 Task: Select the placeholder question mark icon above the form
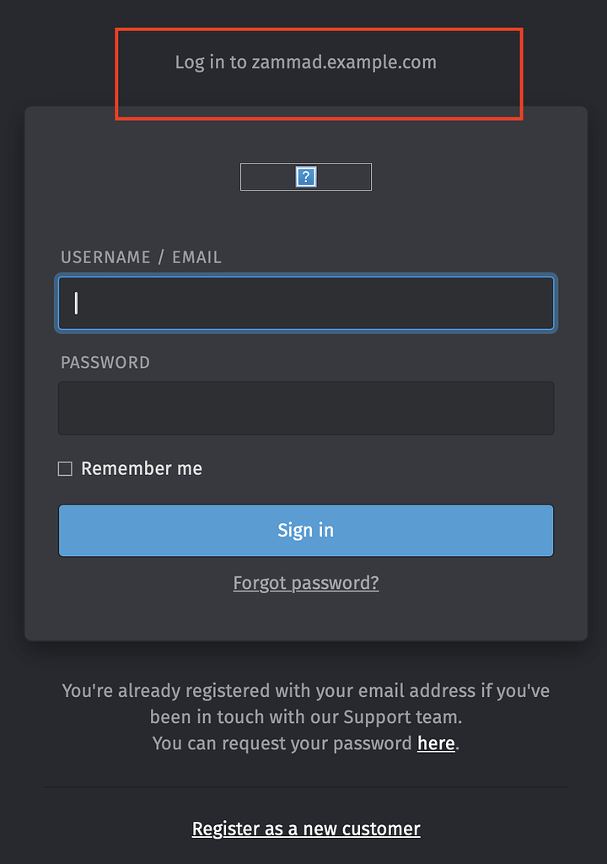pos(305,176)
